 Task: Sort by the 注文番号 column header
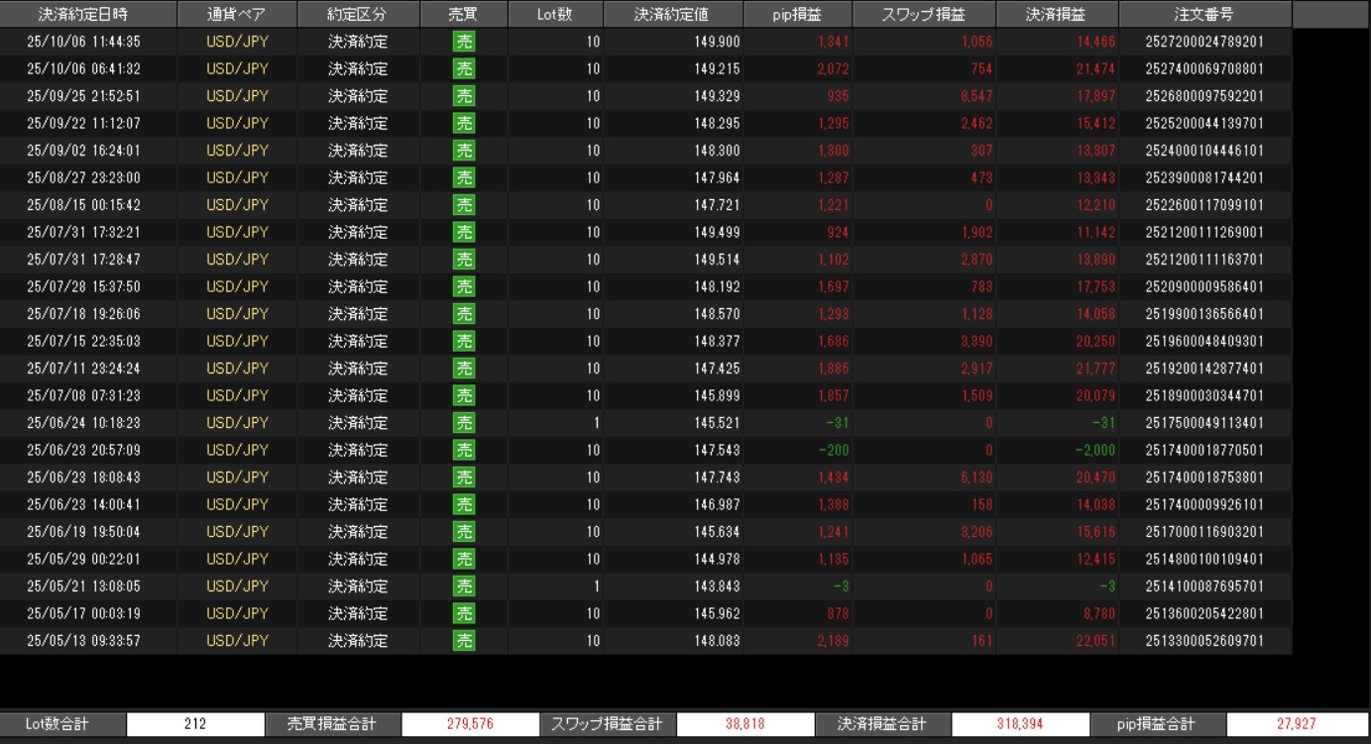(x=1204, y=15)
